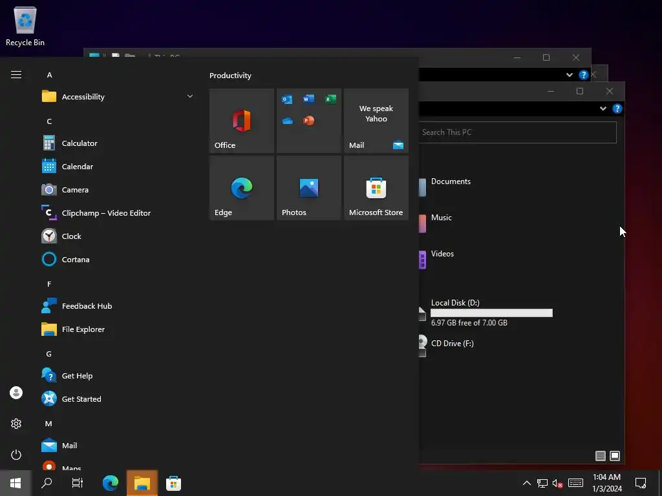Select Local Disk (D:) drive
Image resolution: width=662 pixels, height=496 pixels.
click(x=486, y=313)
